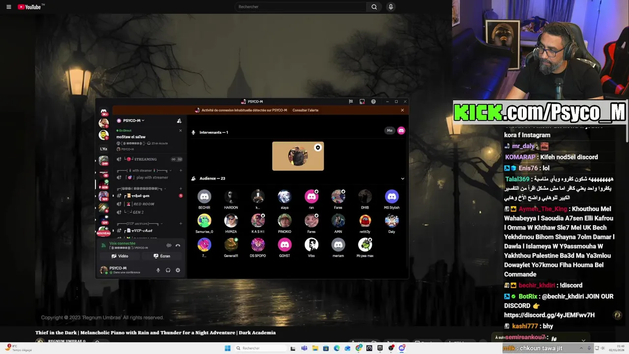Focus the YouTube Rechercher search box
Viewport: 629px width, 354px height.
click(x=300, y=7)
